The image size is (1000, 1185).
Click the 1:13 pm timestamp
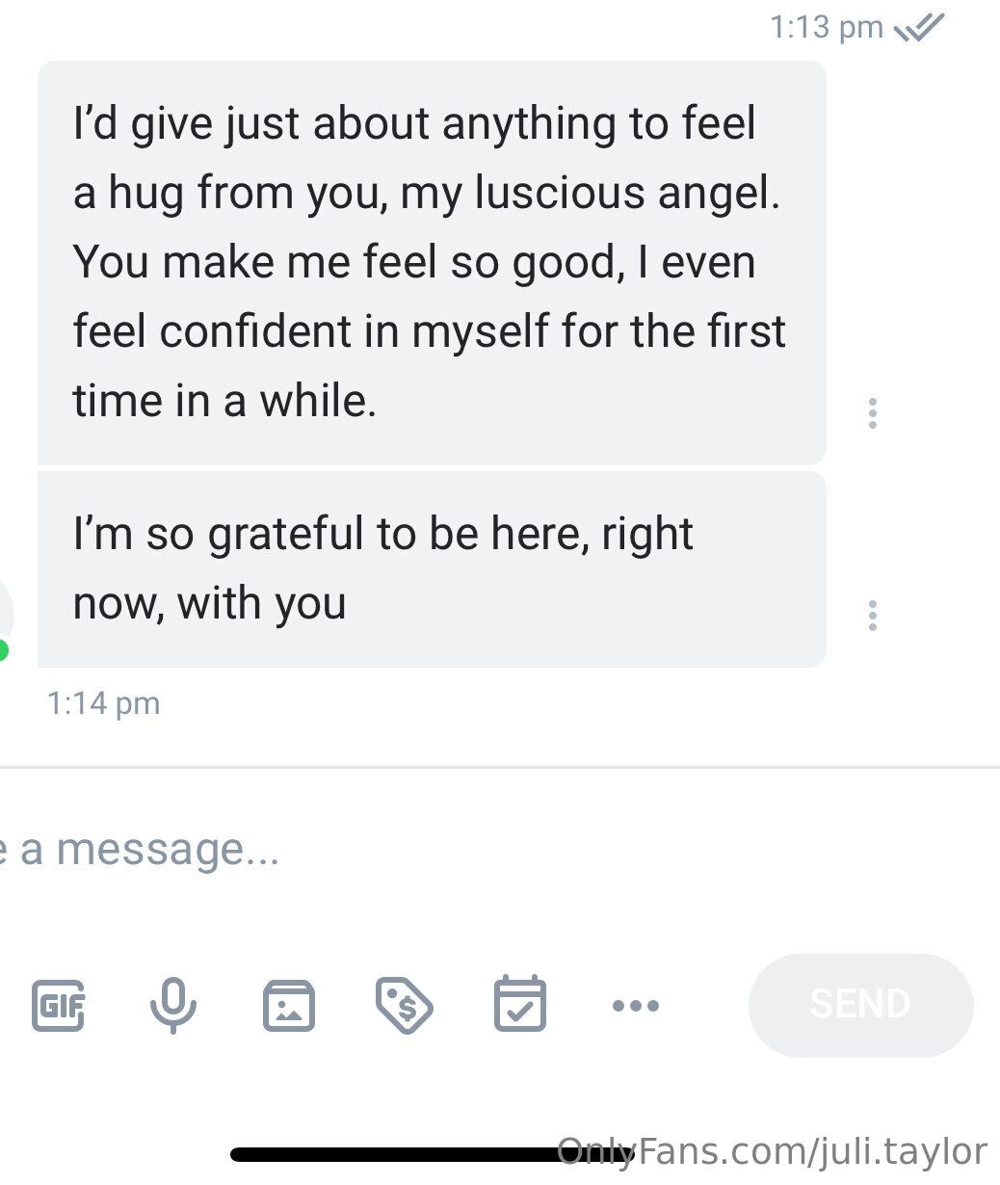point(826,27)
